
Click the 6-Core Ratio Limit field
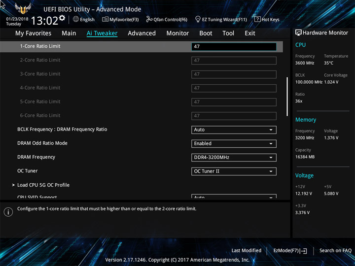(x=234, y=116)
